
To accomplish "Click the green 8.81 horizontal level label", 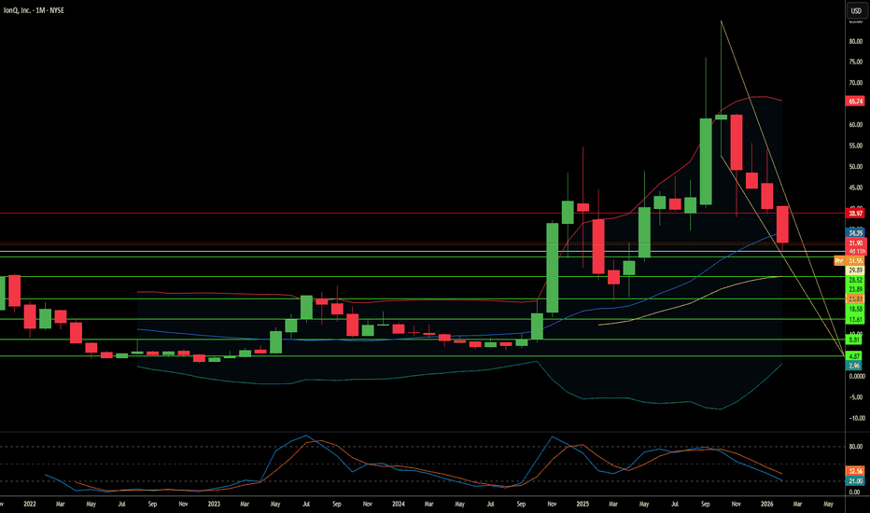I will (x=854, y=340).
